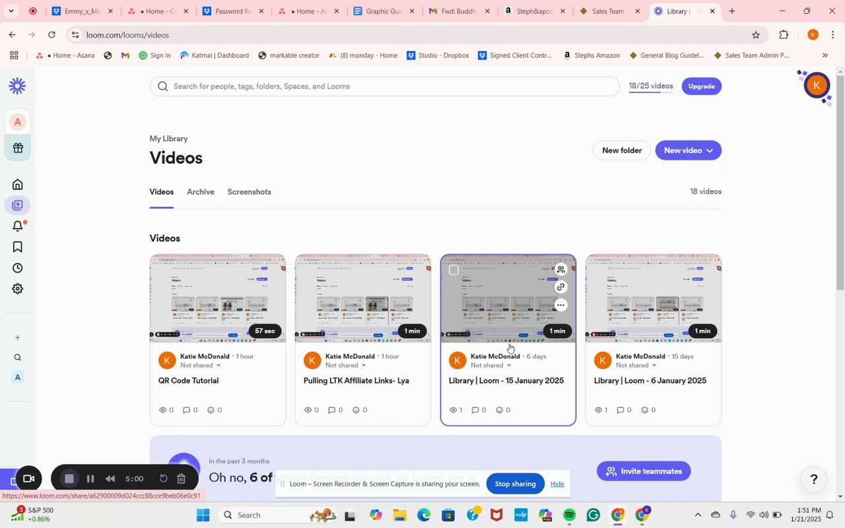Open Spotify from the taskbar
Viewport: 845px width, 528px height.
569,515
